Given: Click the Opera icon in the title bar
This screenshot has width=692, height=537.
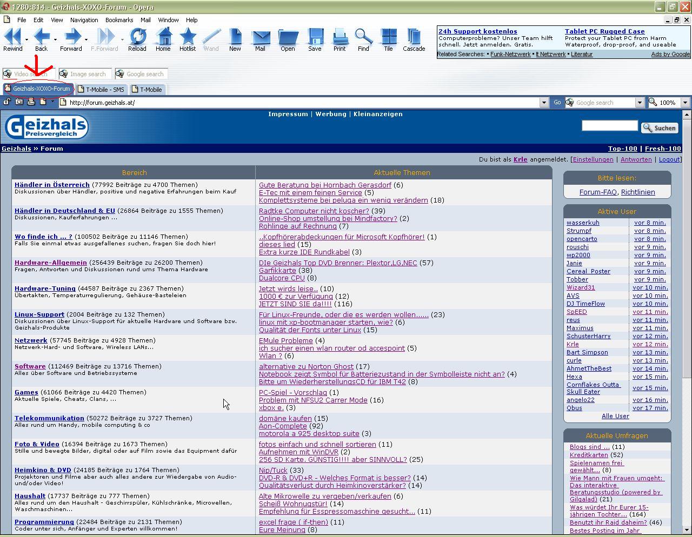Looking at the screenshot, I should pos(5,7).
